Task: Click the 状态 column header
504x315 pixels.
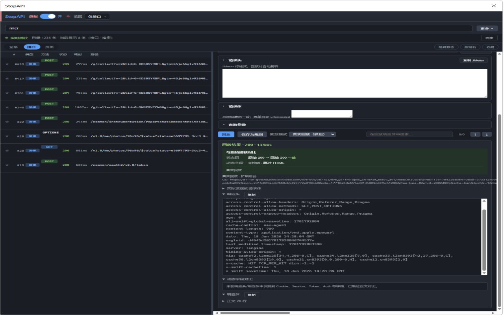Action: tap(63, 54)
